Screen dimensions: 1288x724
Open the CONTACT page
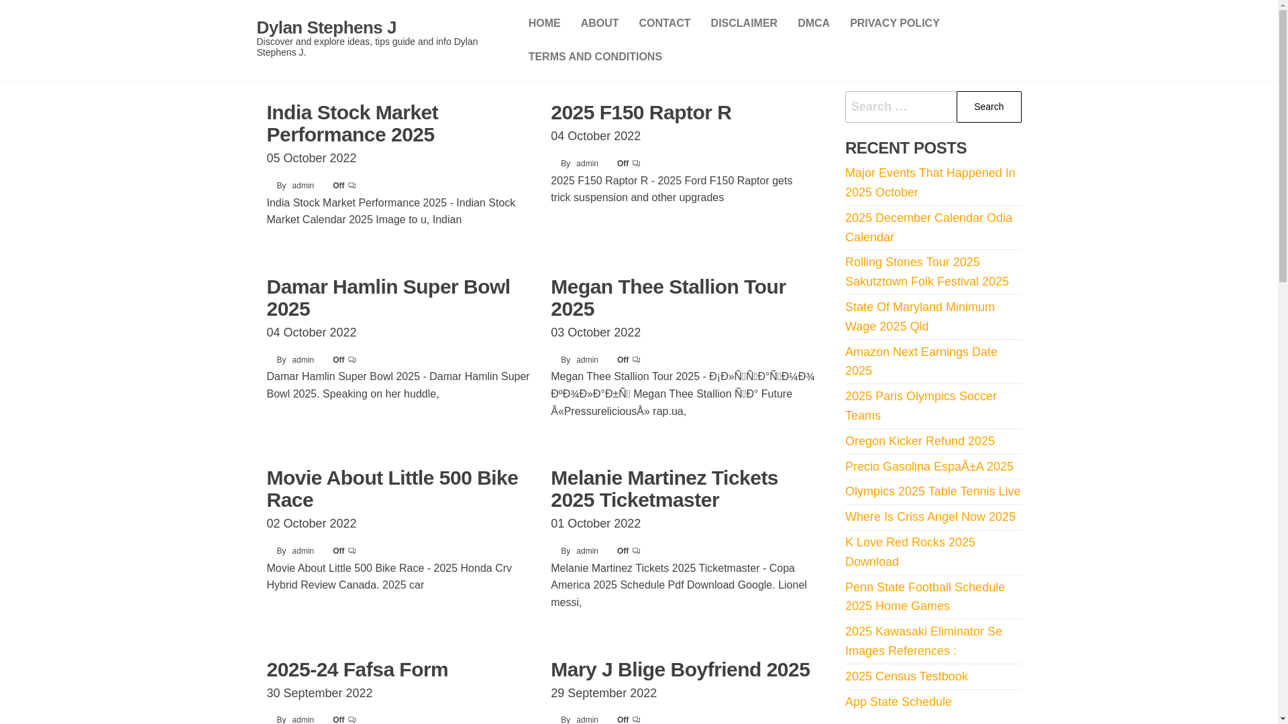(664, 23)
